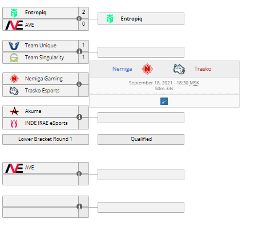Screen dimensions: 254x227
Task: Click Nemiga Gaming bracket entry
Action: click(41, 79)
